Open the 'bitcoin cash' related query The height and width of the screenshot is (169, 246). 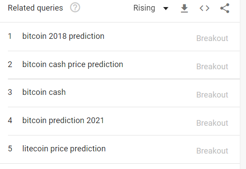(44, 92)
